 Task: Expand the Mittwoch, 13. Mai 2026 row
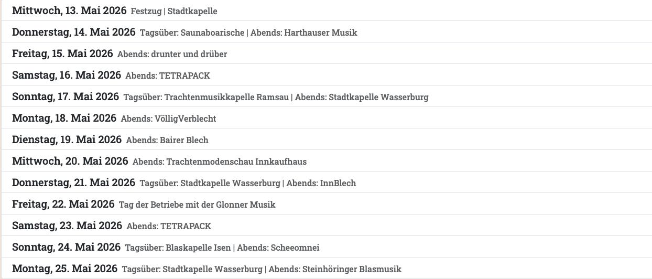[69, 10]
